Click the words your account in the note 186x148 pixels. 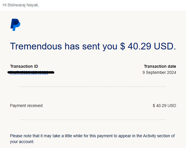[x=22, y=142]
